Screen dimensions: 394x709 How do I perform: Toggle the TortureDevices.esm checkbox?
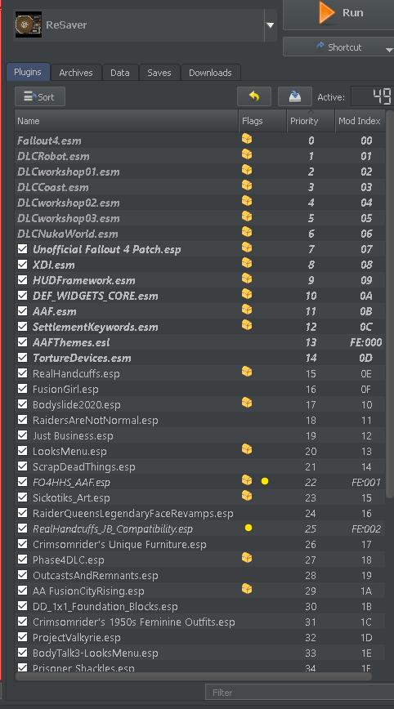(x=23, y=358)
